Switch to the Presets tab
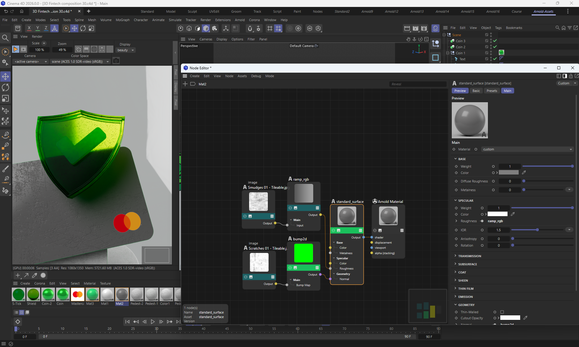The height and width of the screenshot is (347, 579). tap(492, 91)
